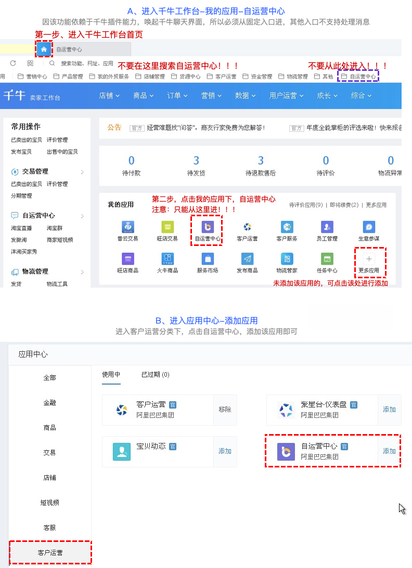The width and height of the screenshot is (412, 568).
Task: Switch to the 使用中 tab
Action: (111, 375)
